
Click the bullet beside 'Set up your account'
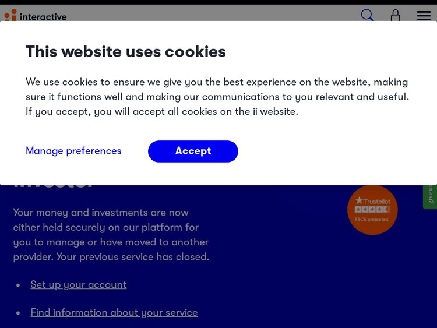click(x=18, y=285)
